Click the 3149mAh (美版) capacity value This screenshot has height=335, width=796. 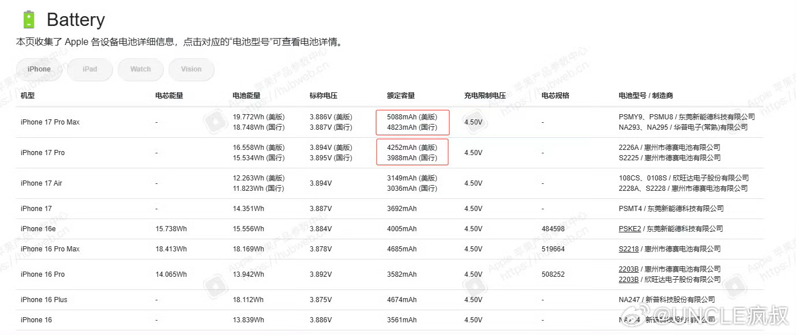pos(412,178)
